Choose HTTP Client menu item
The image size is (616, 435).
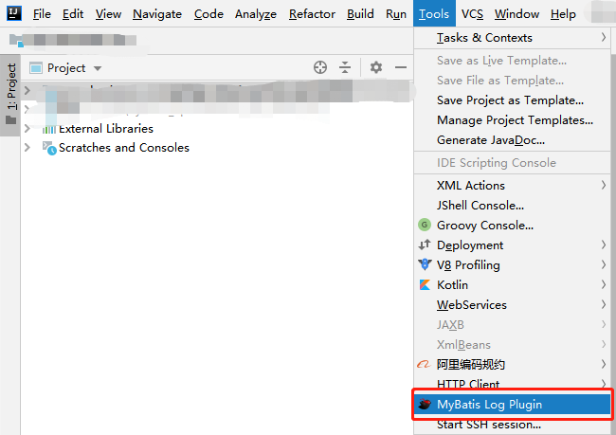513,383
